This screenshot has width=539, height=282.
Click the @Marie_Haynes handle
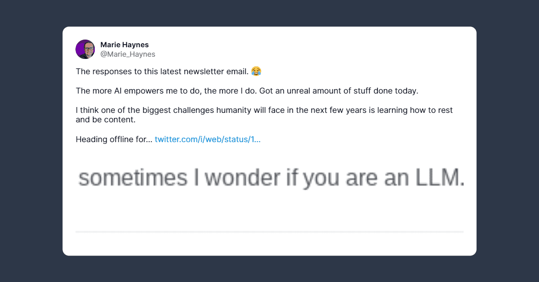coord(128,54)
